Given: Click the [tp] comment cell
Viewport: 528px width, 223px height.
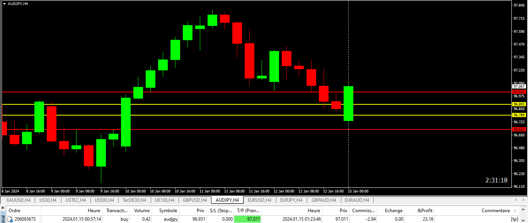Looking at the screenshot, I should pos(514,219).
